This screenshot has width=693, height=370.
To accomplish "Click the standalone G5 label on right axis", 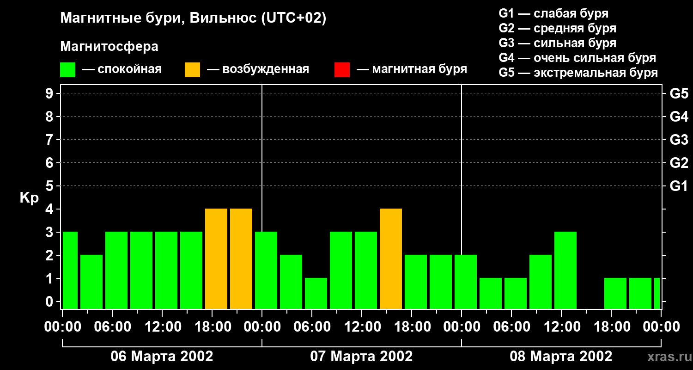I will click(679, 93).
